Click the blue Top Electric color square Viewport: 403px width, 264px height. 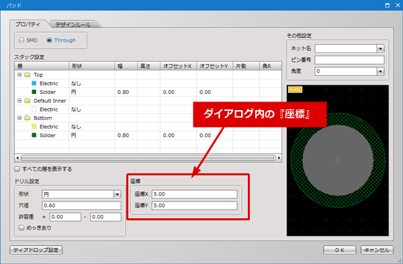point(34,83)
